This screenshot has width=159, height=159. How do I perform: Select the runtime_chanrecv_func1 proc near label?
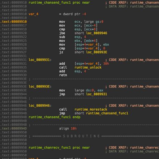tap(59, 148)
